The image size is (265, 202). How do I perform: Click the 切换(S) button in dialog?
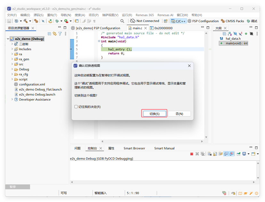pos(155,114)
